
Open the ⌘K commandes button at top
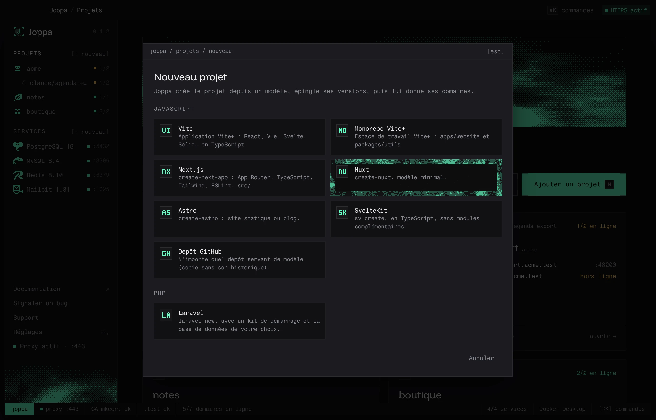coord(570,10)
